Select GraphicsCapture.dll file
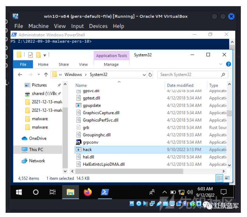 point(101,113)
